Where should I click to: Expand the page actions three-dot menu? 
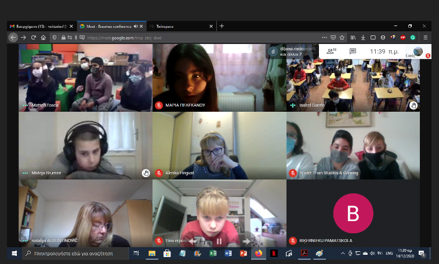pos(324,38)
